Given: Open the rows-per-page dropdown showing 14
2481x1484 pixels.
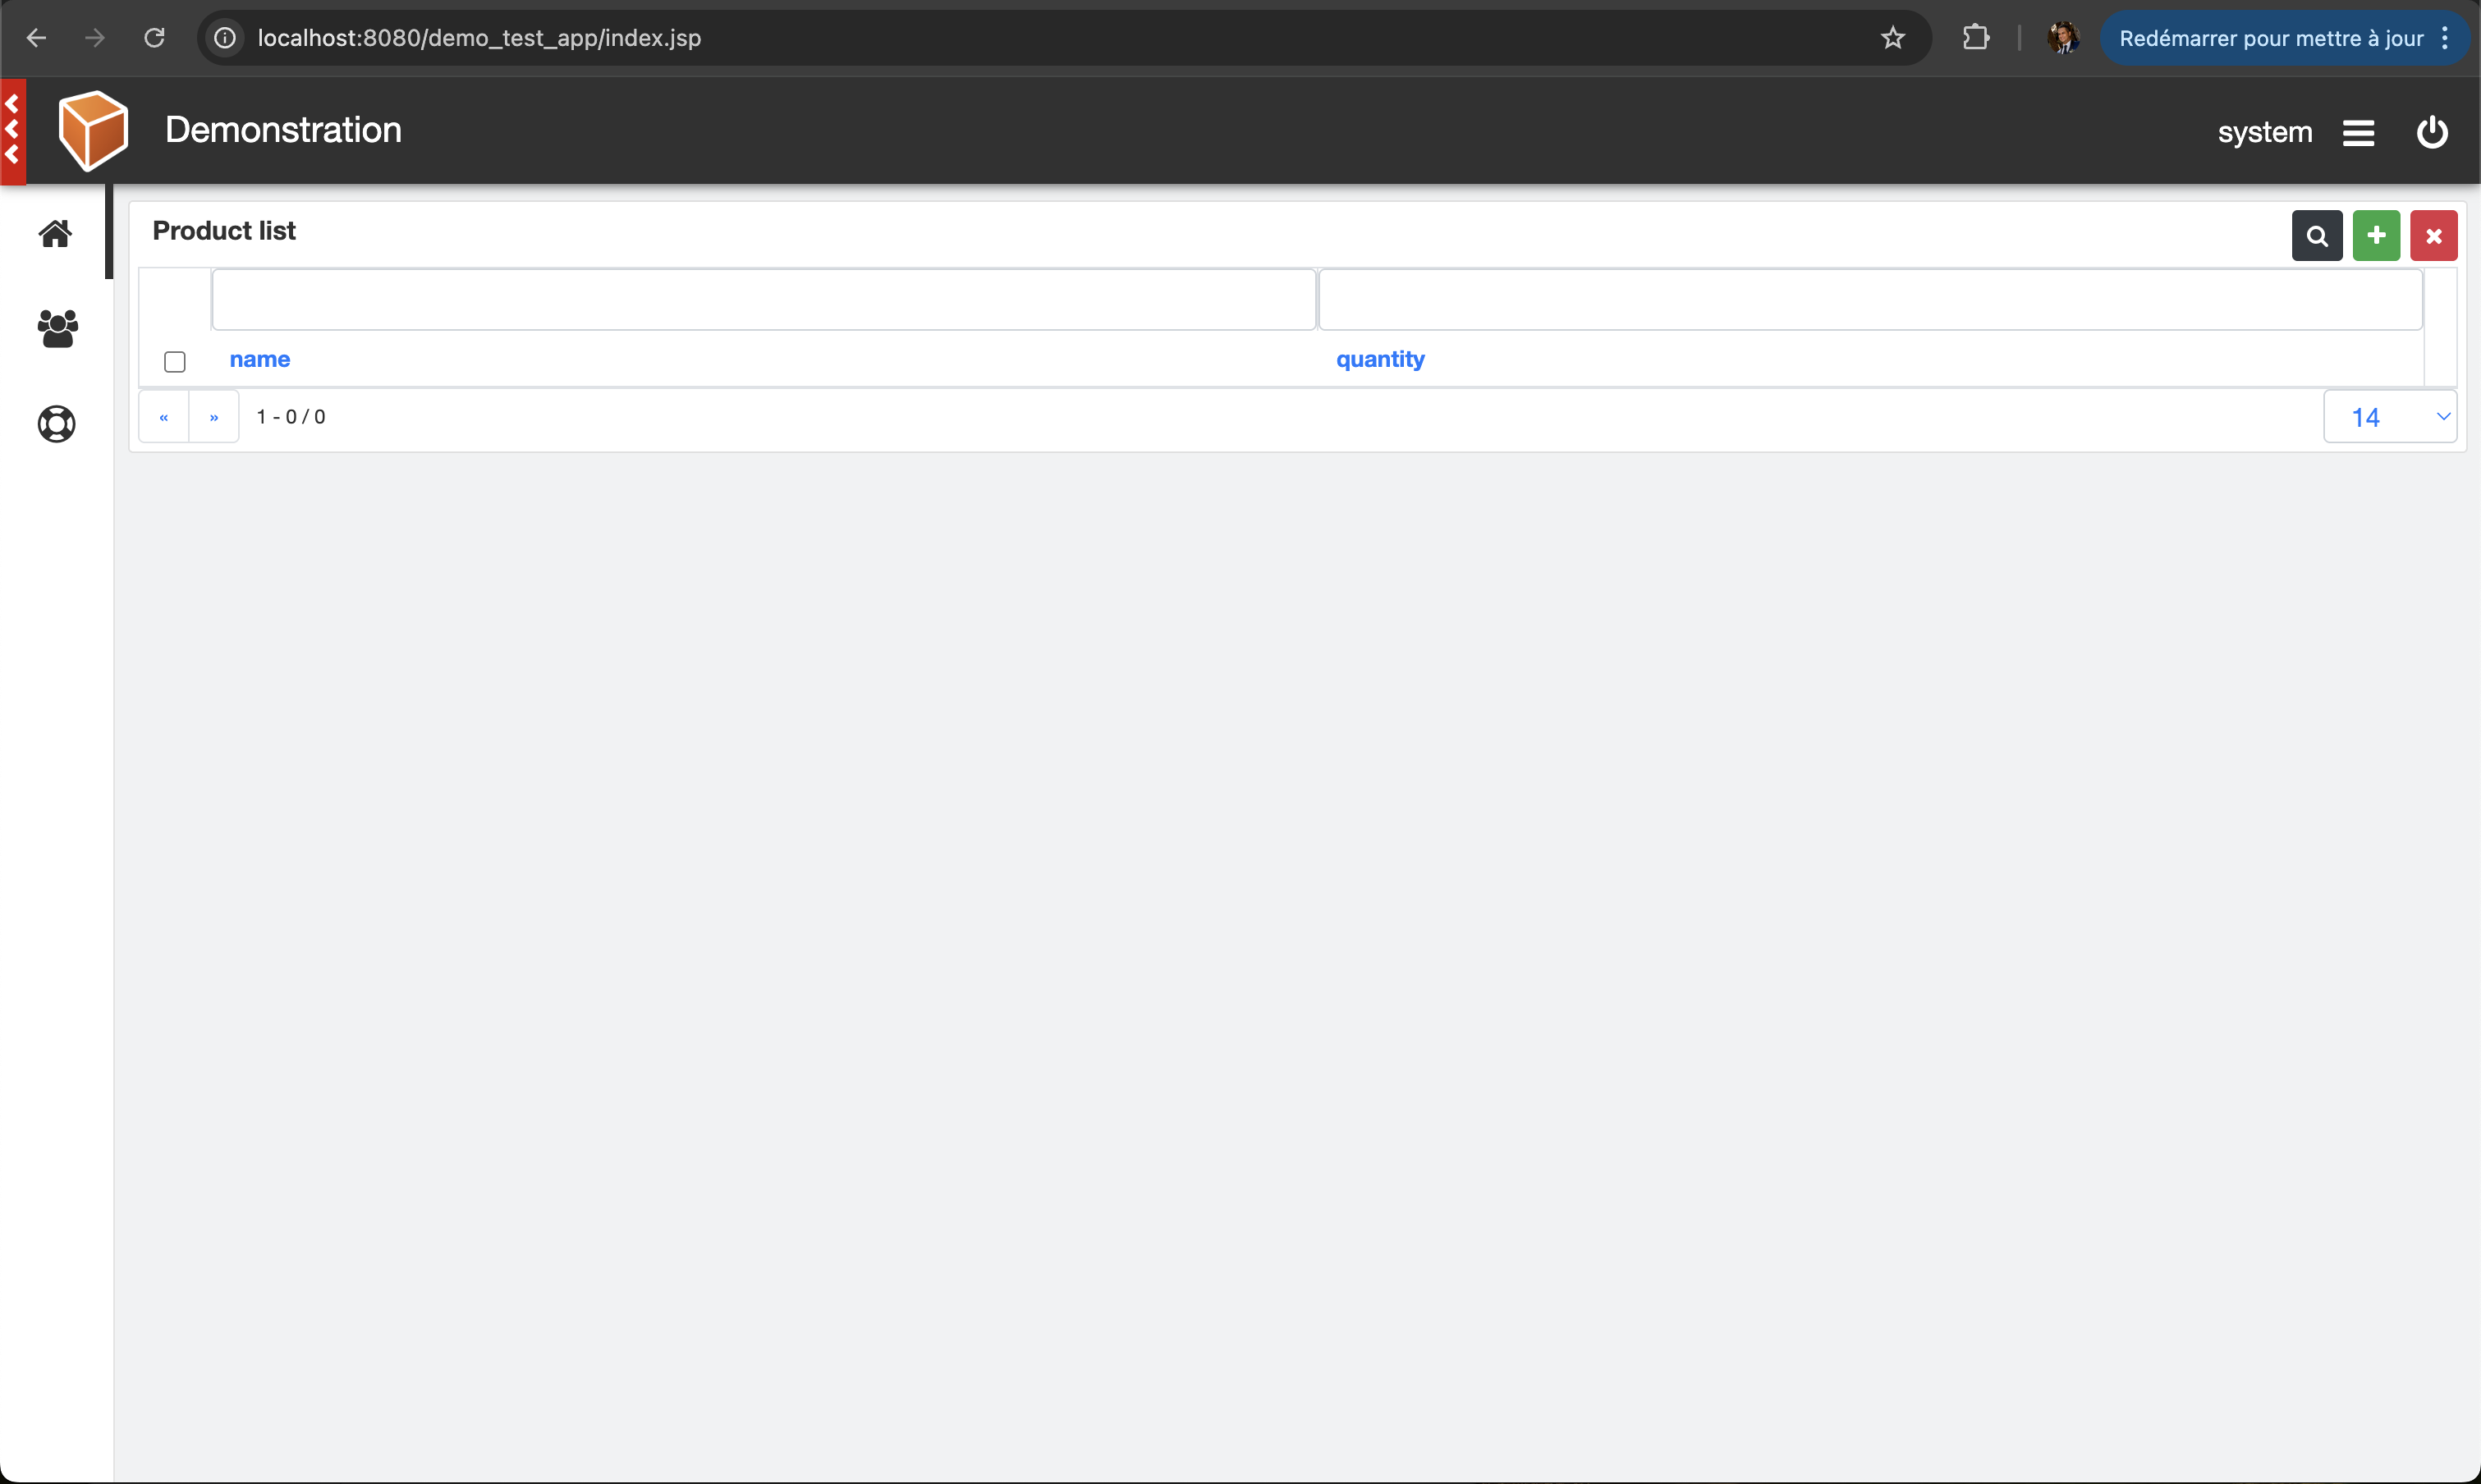Looking at the screenshot, I should point(2389,417).
